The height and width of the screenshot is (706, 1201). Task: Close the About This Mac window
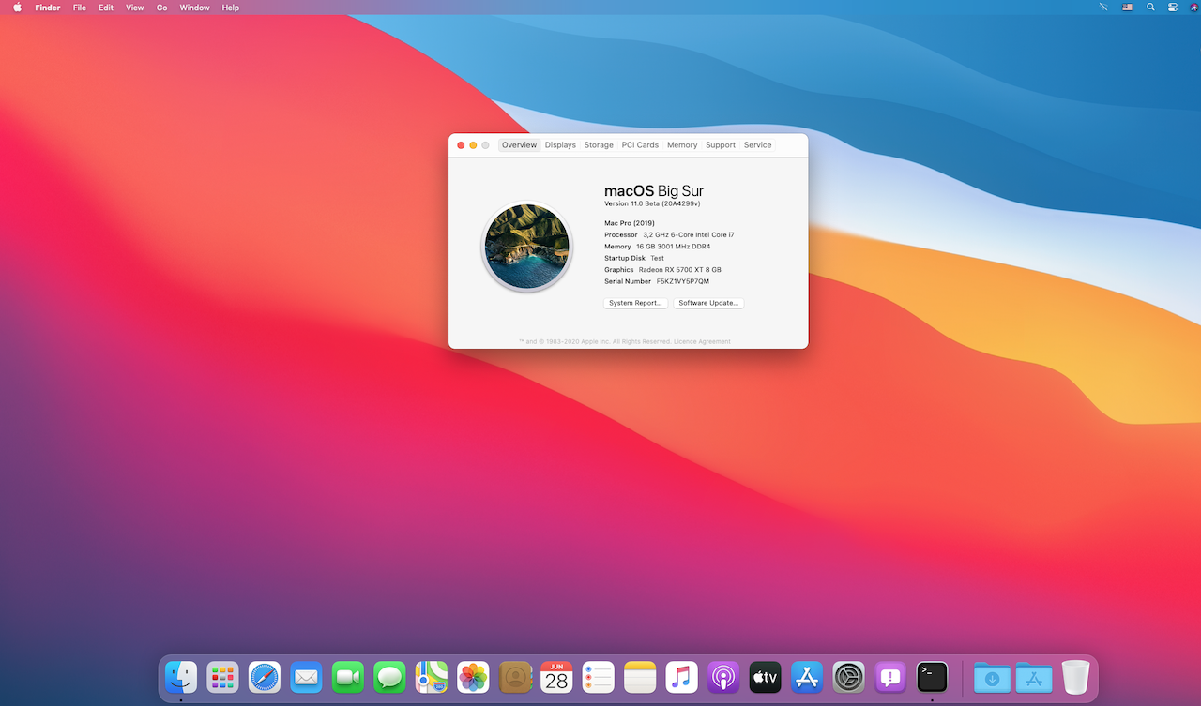click(461, 145)
